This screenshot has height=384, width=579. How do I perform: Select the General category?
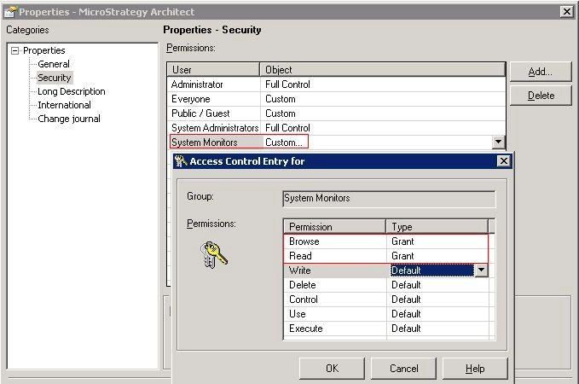click(x=54, y=64)
